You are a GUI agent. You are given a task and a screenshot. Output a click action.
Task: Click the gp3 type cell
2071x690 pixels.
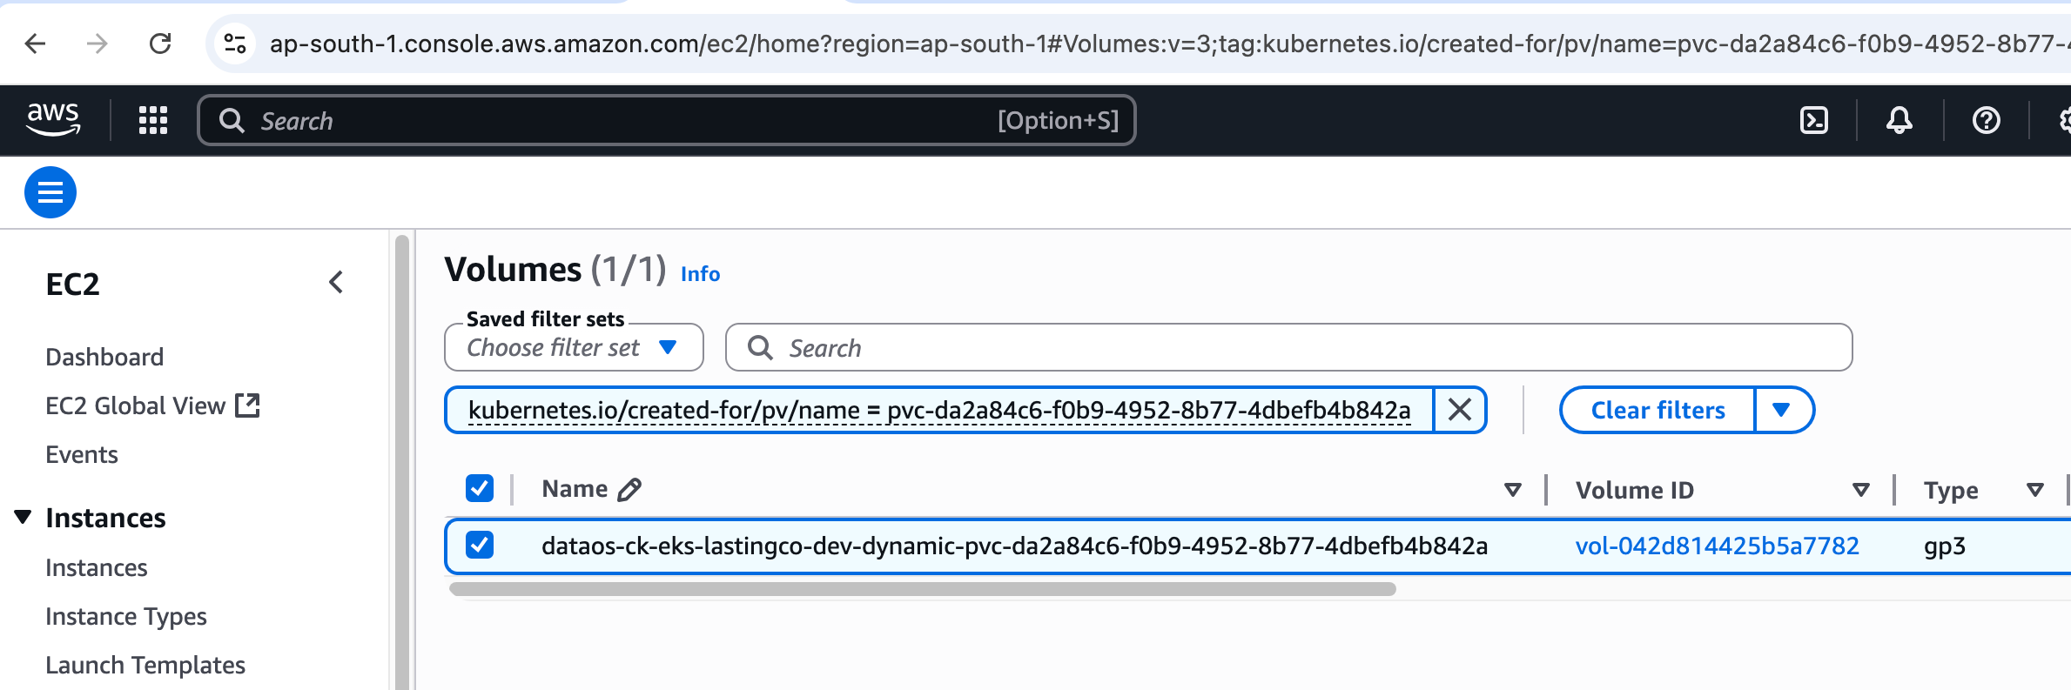tap(1945, 546)
